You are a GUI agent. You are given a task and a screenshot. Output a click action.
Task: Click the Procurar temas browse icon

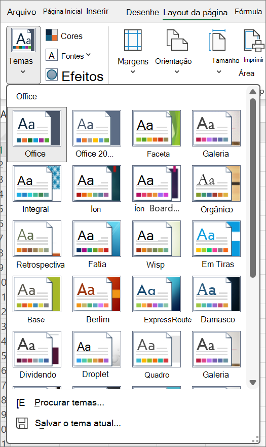(21, 403)
